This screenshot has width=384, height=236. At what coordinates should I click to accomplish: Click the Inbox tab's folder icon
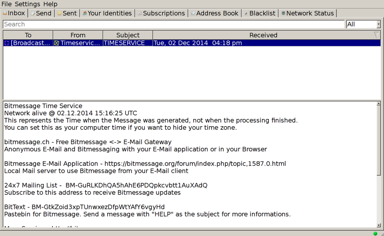point(6,13)
